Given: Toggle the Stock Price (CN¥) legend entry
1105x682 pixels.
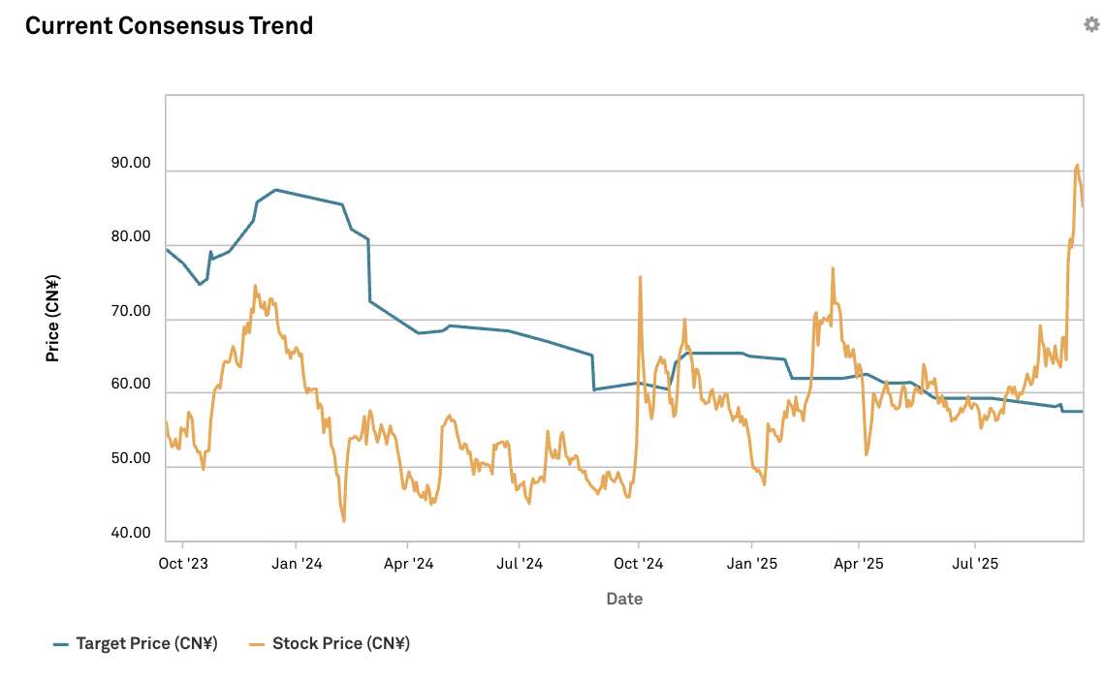Looking at the screenshot, I should click(330, 643).
